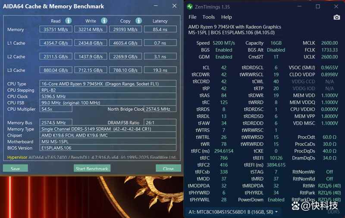
Task: Select the Memory Read value 35751 MB/s
Action: pos(56,29)
